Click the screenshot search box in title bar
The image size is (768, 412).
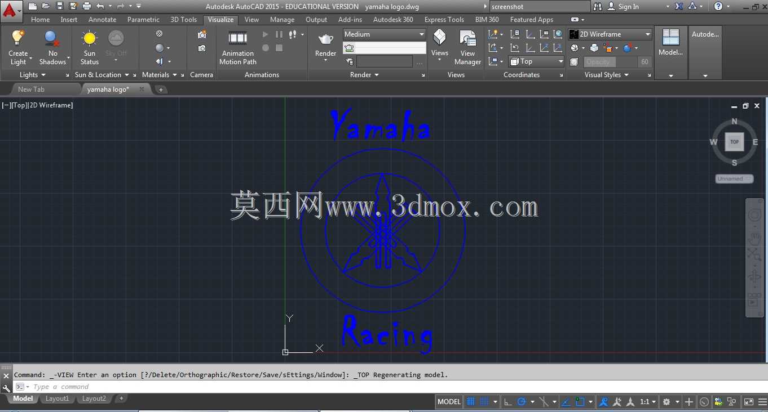(x=540, y=7)
